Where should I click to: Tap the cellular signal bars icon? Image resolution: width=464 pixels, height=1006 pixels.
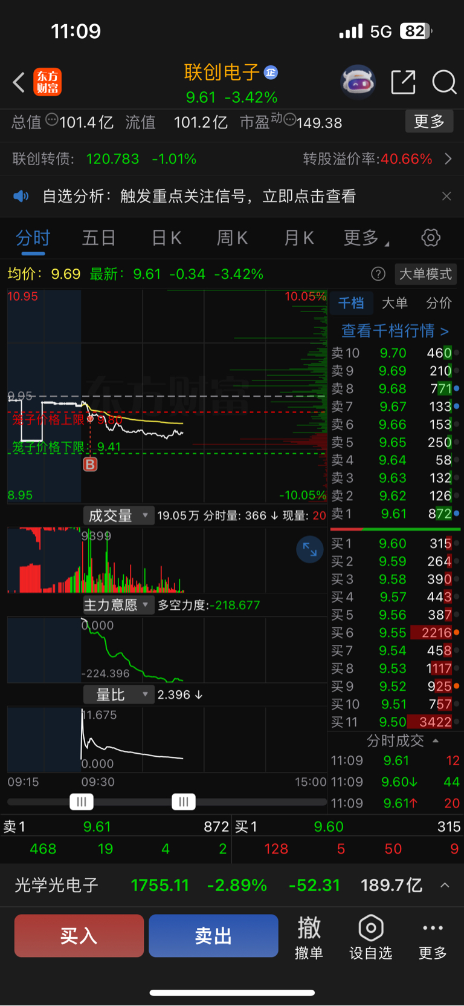click(x=351, y=31)
